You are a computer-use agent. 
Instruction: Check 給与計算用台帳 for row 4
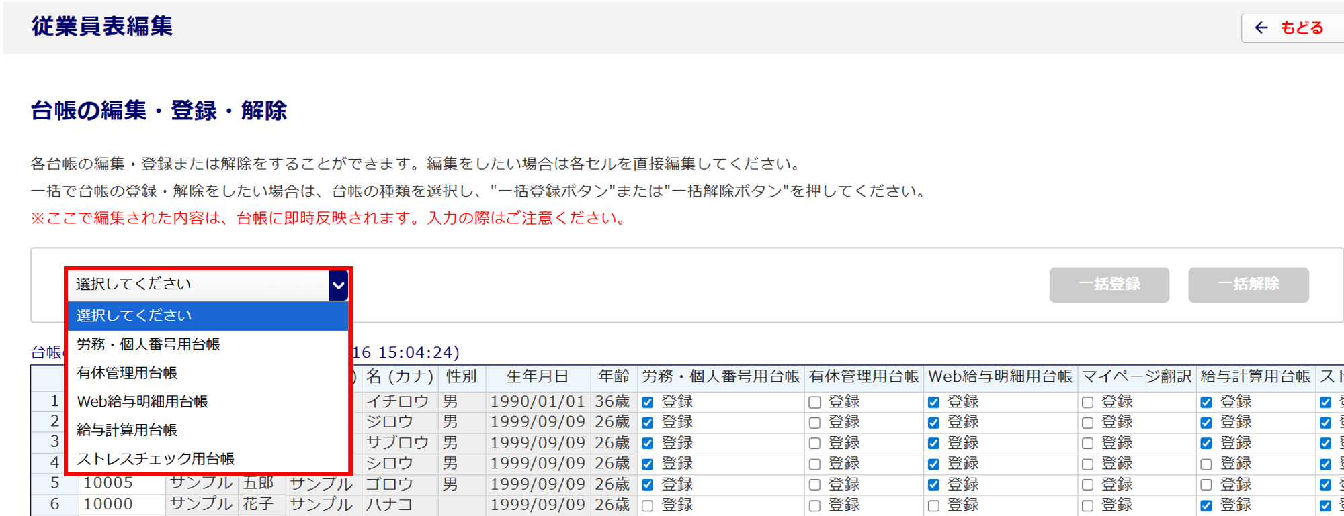1206,464
